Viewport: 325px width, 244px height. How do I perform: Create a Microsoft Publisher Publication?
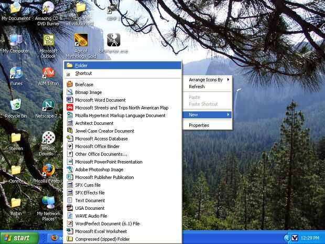point(123,177)
